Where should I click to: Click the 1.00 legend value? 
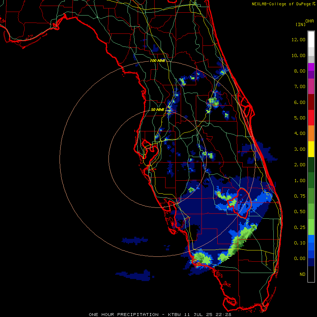[x=300, y=181]
